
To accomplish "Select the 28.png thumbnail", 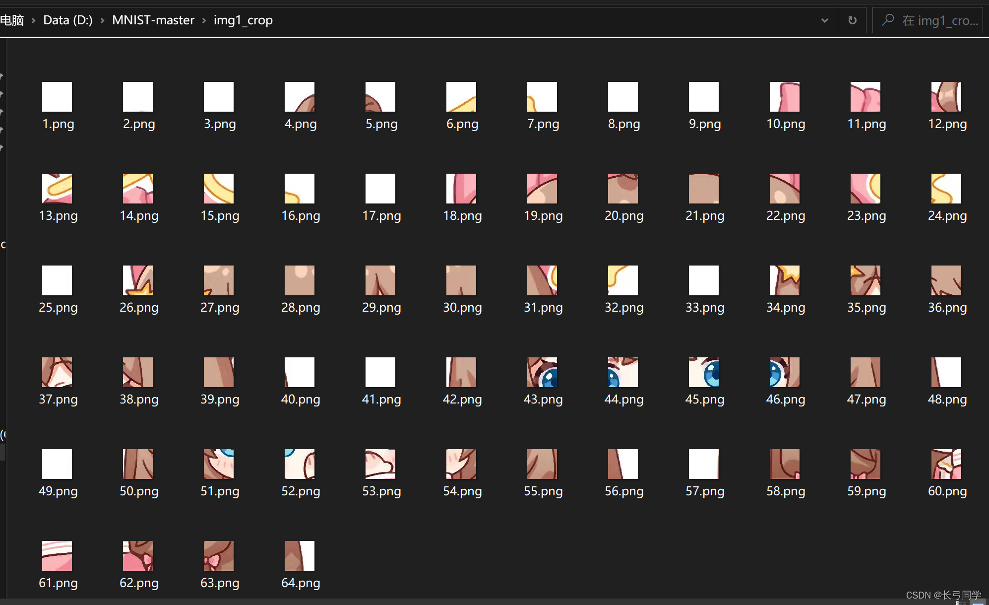I will click(x=300, y=280).
